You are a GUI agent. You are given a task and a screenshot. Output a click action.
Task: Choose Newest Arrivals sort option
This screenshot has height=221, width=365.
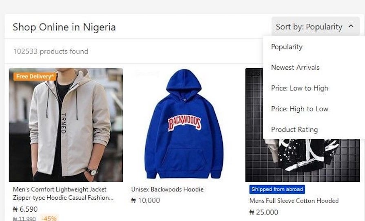[295, 67]
